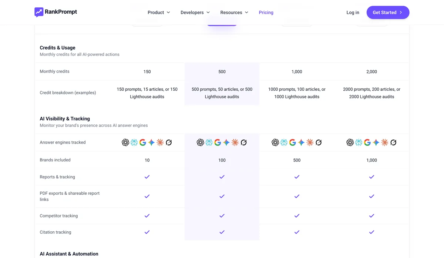Viewport: 444px width, 258px height.
Task: Click the Google icon in the 2,000-credit plan column
Action: pos(367,143)
